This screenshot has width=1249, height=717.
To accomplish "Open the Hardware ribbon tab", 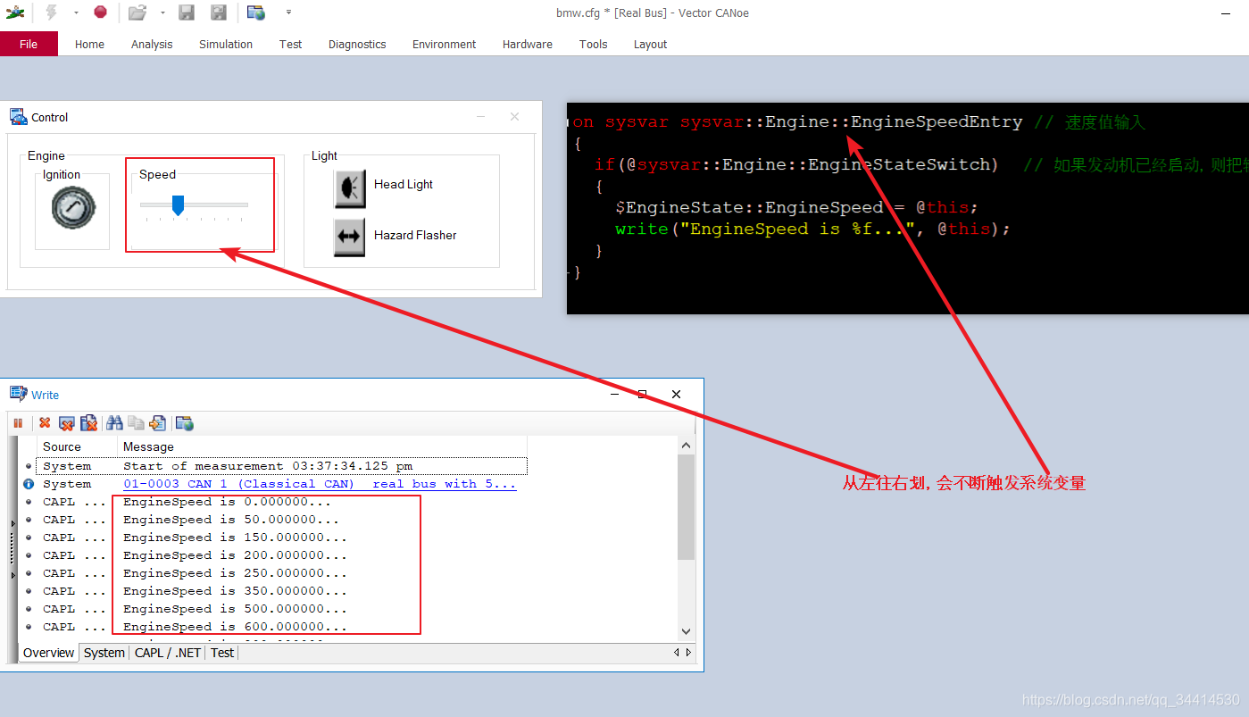I will coord(528,44).
